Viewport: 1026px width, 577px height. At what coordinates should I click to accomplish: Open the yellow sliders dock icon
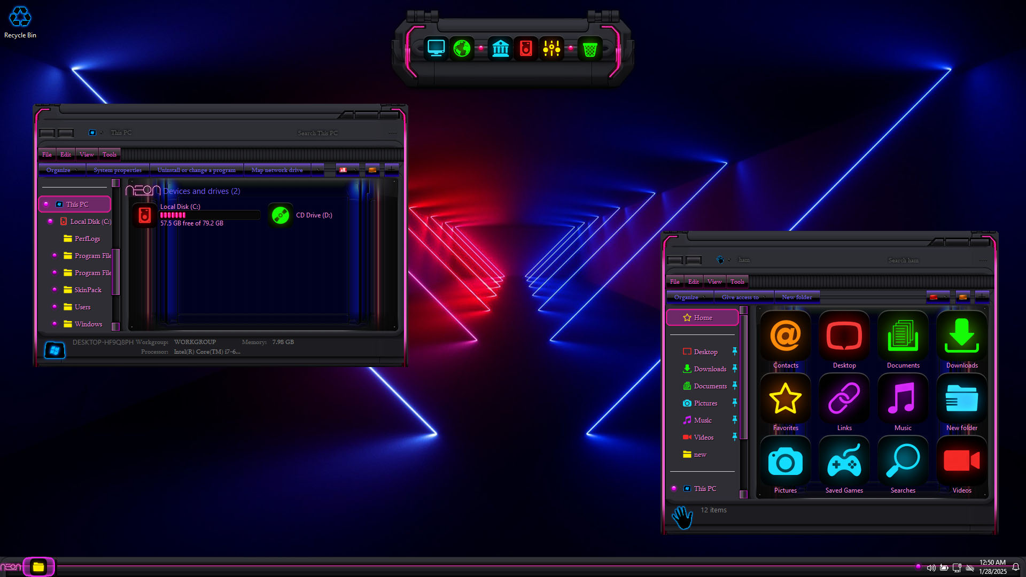point(551,49)
